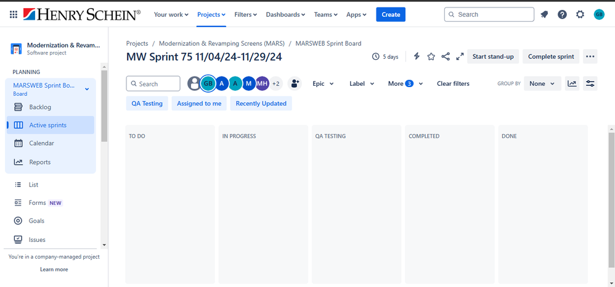Open Reports in the sidebar
The width and height of the screenshot is (615, 287).
point(50,162)
